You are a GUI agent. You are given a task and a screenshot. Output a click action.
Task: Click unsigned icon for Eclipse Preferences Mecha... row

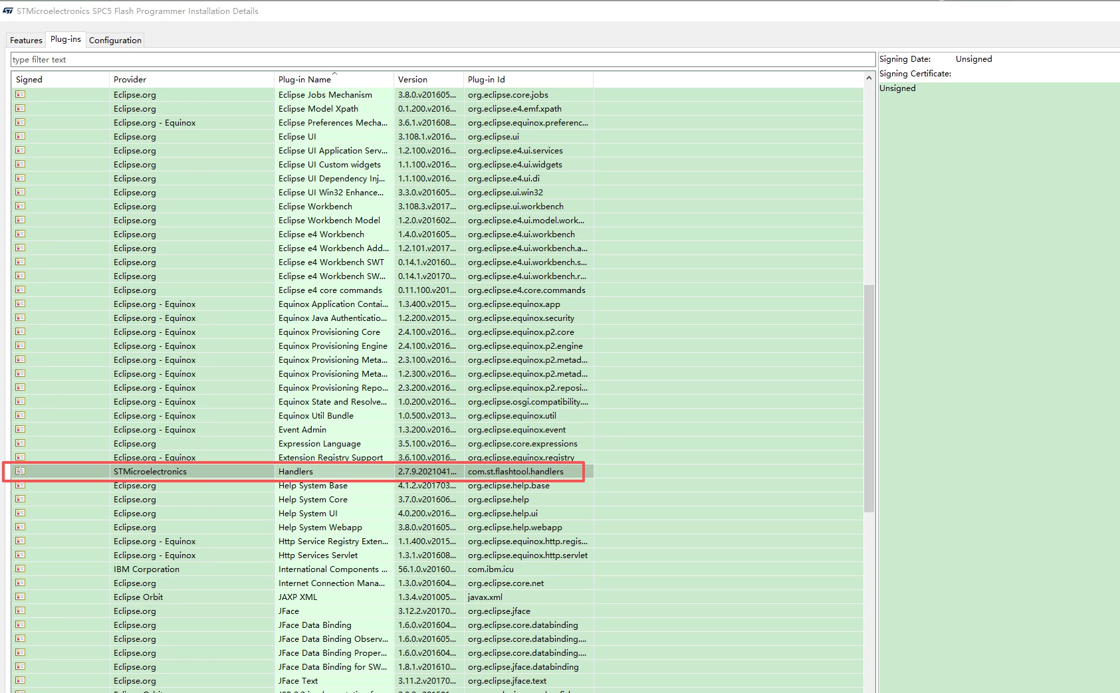pos(21,122)
